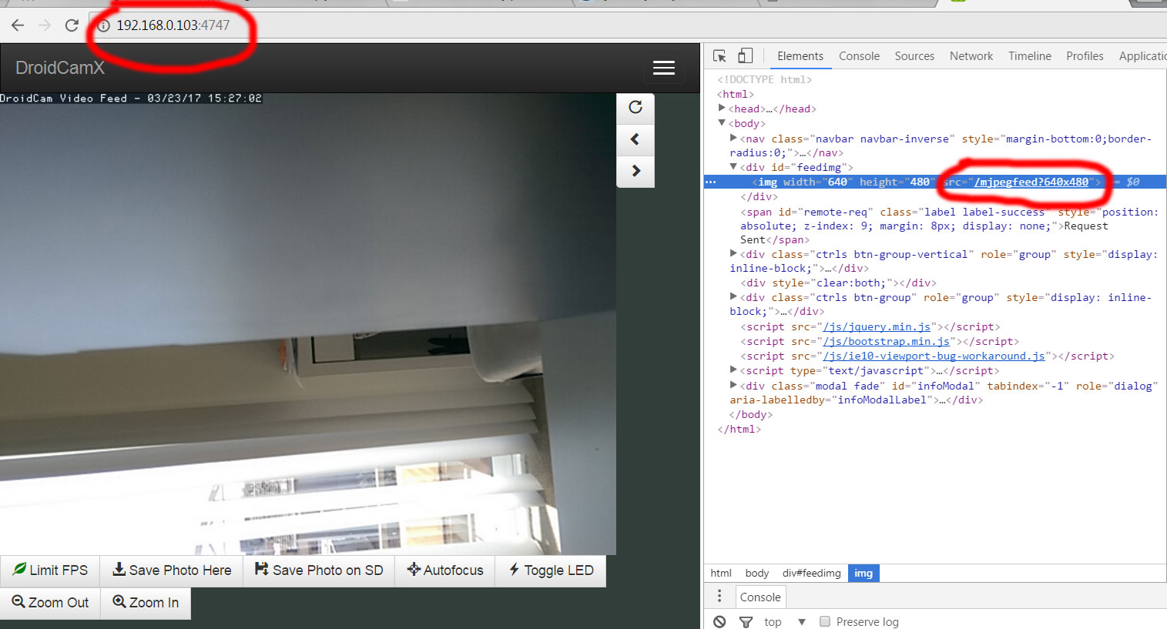1167x629 pixels.
Task: Collapse the body element node
Action: pos(722,123)
